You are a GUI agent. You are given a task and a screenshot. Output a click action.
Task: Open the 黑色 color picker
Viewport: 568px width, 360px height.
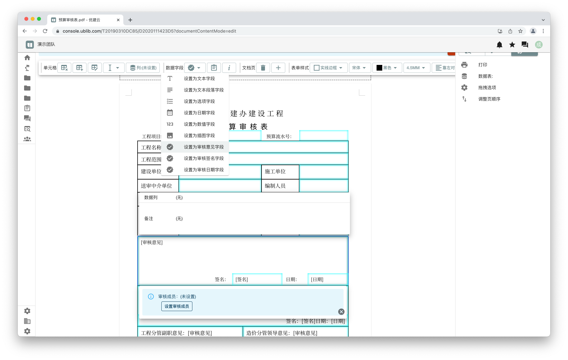click(387, 68)
